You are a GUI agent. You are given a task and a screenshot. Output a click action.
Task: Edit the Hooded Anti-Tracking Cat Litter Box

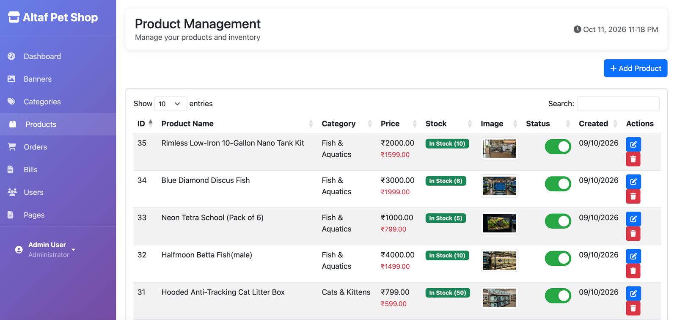click(x=633, y=293)
